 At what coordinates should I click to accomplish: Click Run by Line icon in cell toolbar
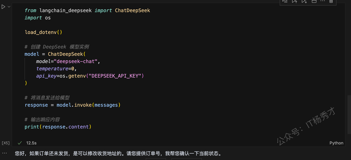[285, 1]
